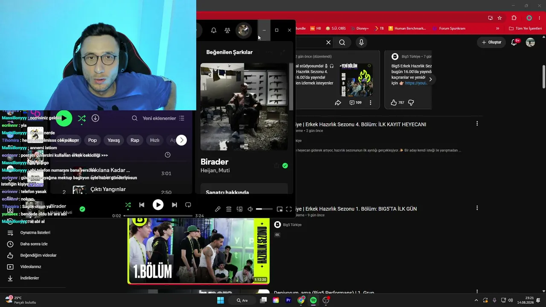Open the Disney+ bookmark

point(359,29)
